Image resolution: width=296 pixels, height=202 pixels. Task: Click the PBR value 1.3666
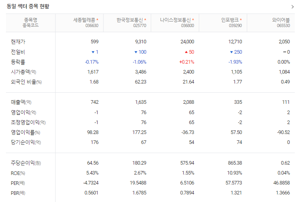pyautogui.click(x=283, y=193)
